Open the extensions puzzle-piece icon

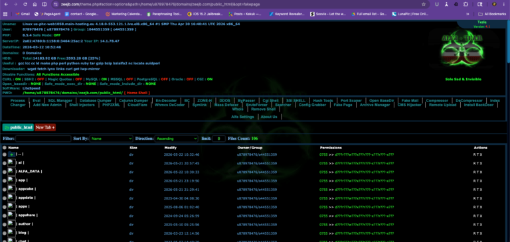[466, 4]
